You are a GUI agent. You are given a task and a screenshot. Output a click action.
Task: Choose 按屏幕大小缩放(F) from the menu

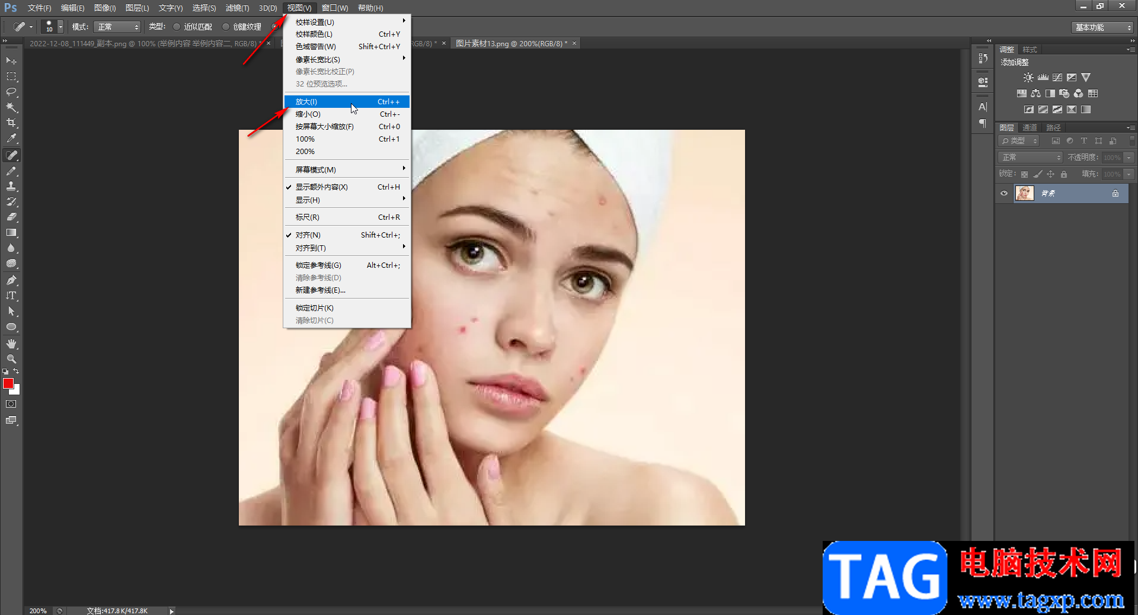click(x=347, y=127)
